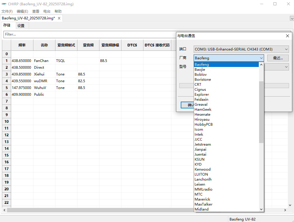
Task: Close the Baofeng_UV-82 file tab
Action: (x=59, y=18)
